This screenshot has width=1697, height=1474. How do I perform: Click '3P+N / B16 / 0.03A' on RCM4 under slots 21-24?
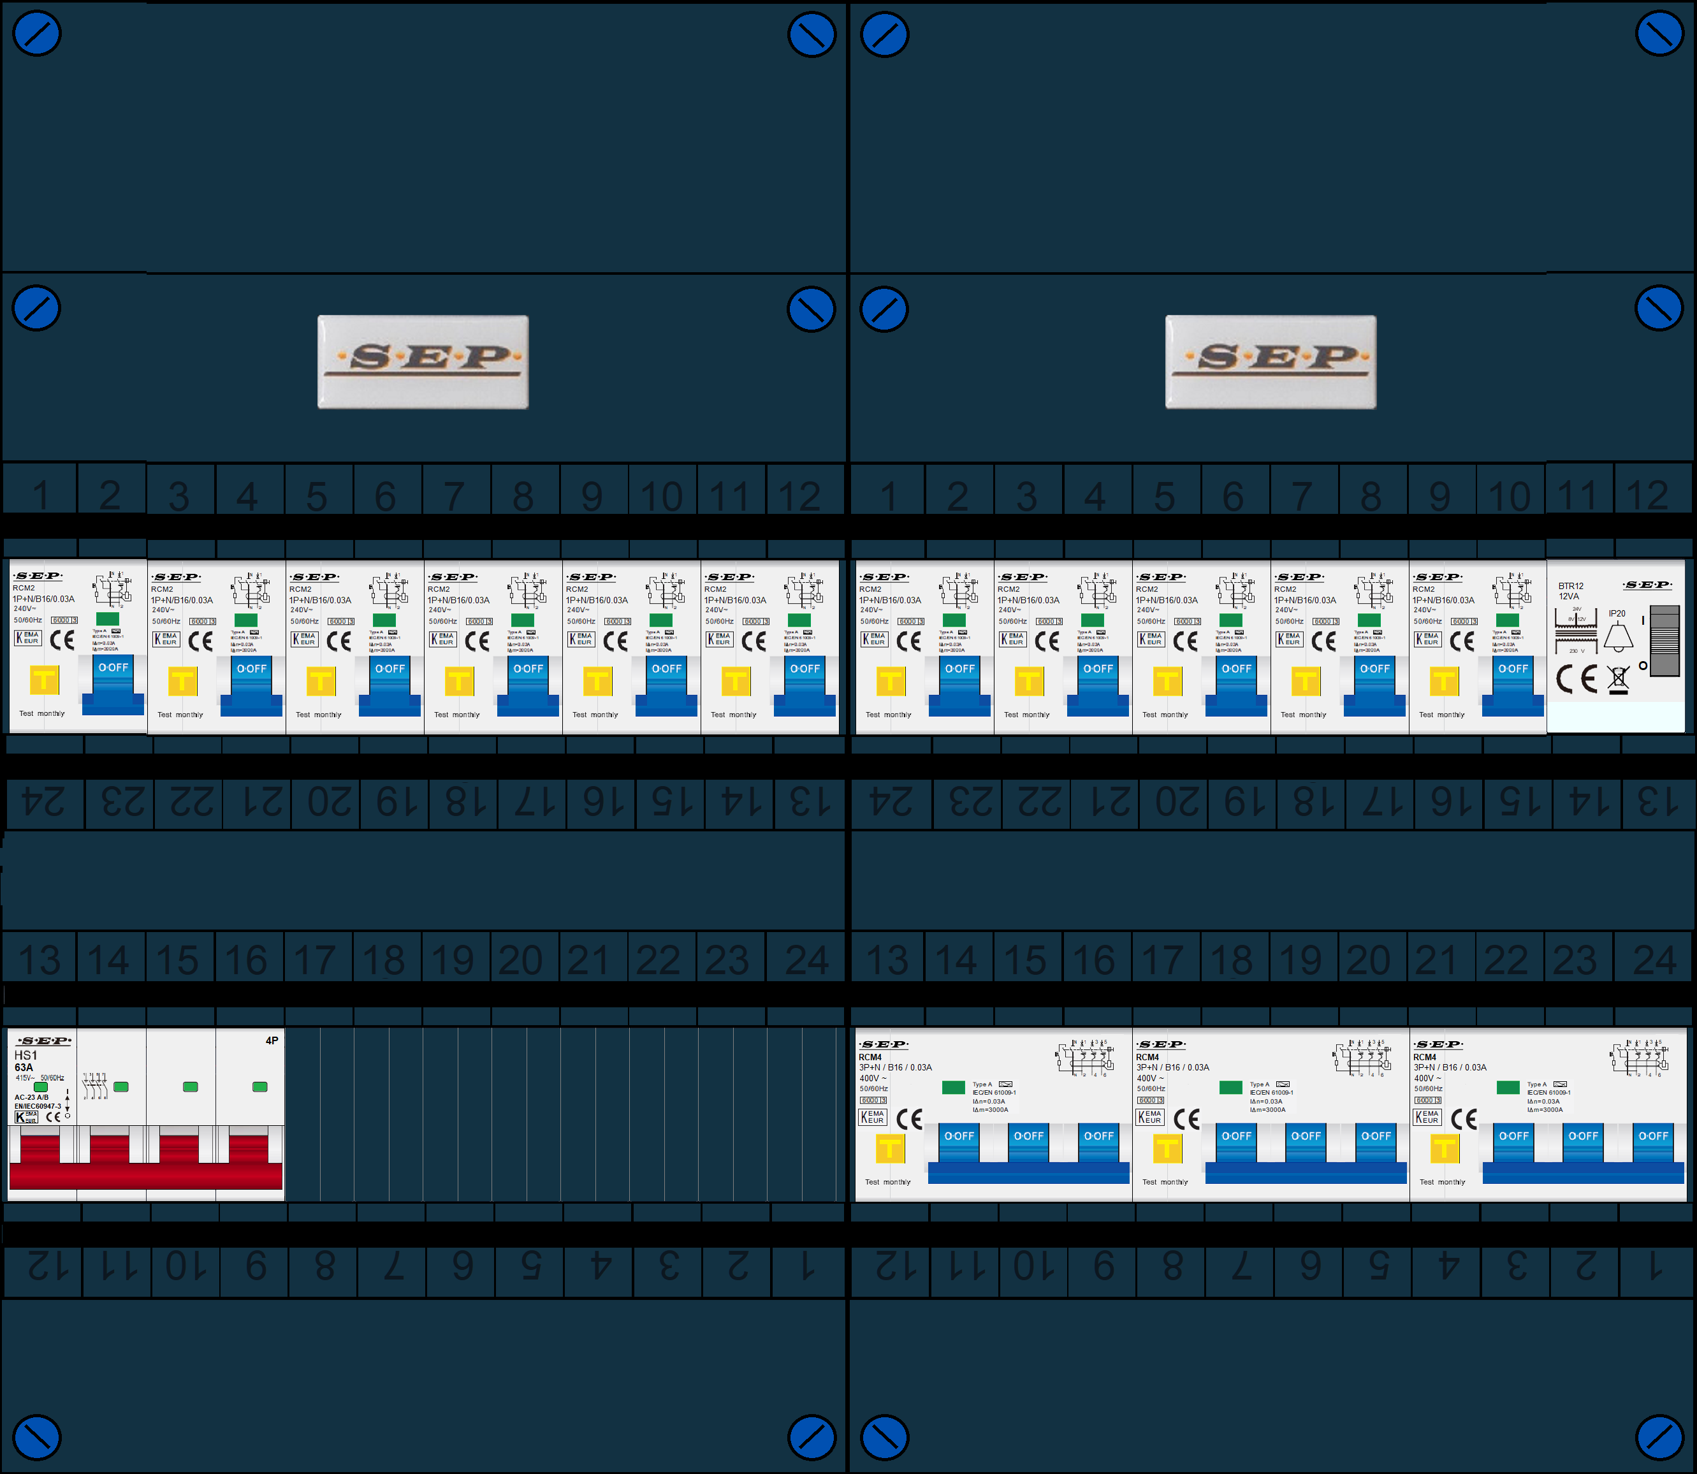[x=1450, y=1068]
